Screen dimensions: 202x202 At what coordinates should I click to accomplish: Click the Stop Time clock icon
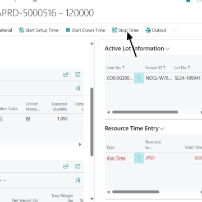[x=114, y=30]
